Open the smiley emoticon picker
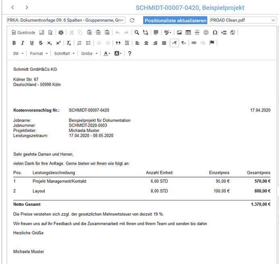The height and width of the screenshot is (264, 279). pos(206,33)
